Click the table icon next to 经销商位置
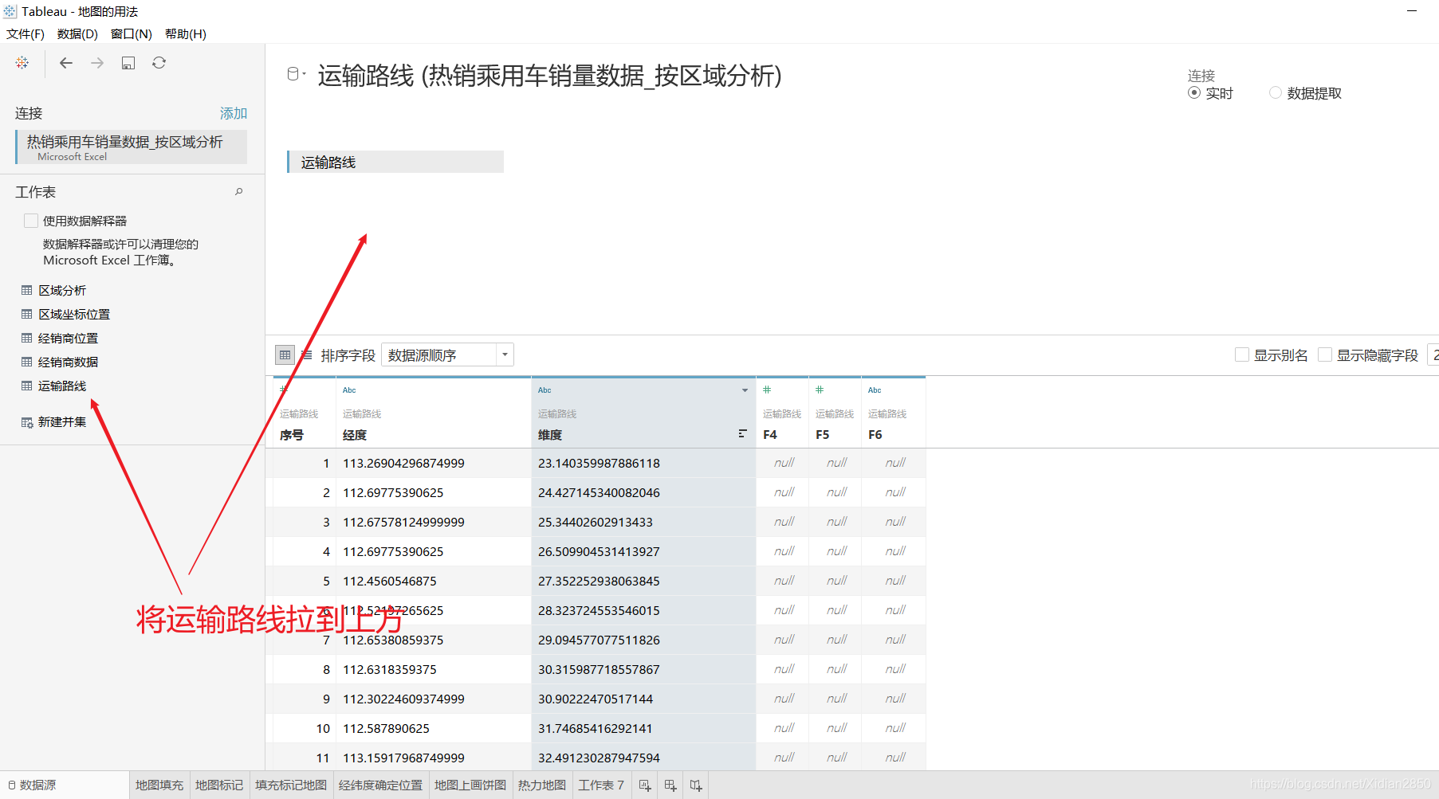 27,338
